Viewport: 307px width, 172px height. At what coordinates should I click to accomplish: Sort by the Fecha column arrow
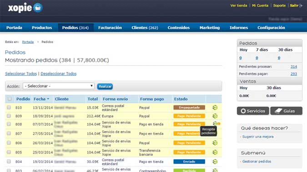(x=48, y=99)
